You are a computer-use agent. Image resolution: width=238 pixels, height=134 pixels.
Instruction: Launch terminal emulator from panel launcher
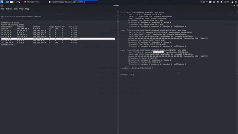point(15,2)
